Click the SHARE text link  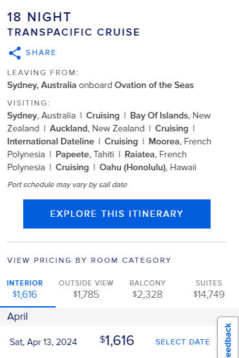tap(41, 52)
